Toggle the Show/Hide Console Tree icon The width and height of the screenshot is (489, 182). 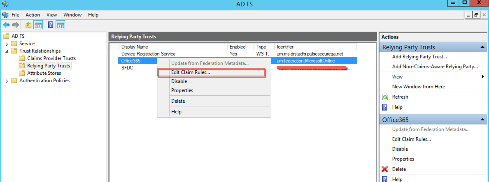(x=38, y=25)
